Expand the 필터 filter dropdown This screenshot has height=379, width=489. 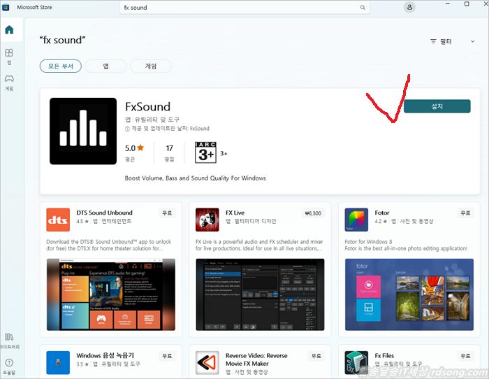451,41
